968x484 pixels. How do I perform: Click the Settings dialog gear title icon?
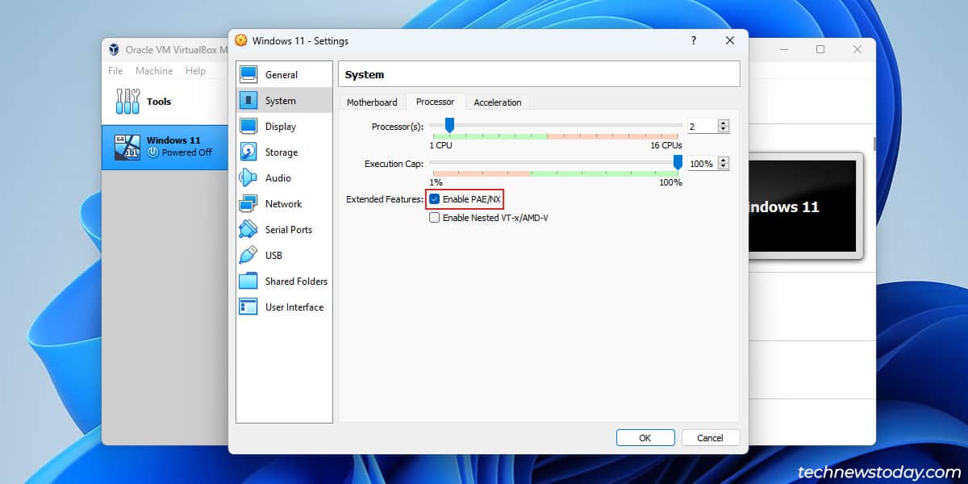click(240, 40)
